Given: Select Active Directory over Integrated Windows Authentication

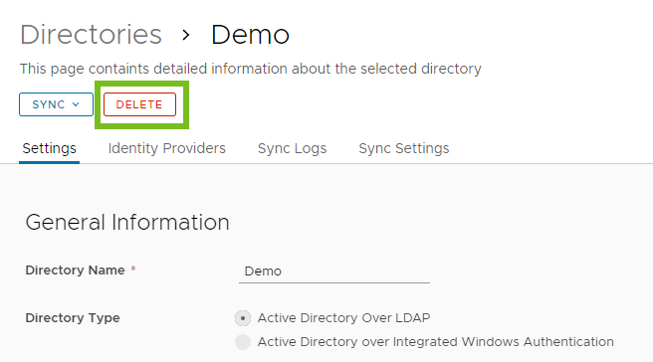Looking at the screenshot, I should click(243, 342).
